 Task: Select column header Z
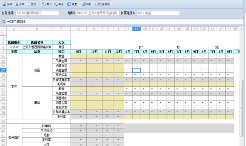pyautogui.click(x=128, y=29)
